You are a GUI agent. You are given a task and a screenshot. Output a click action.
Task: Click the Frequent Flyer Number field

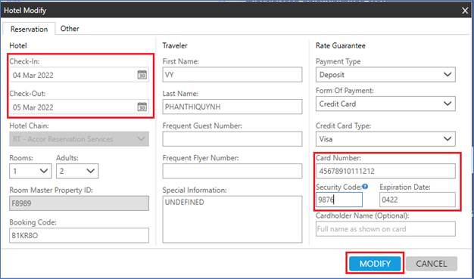click(232, 171)
